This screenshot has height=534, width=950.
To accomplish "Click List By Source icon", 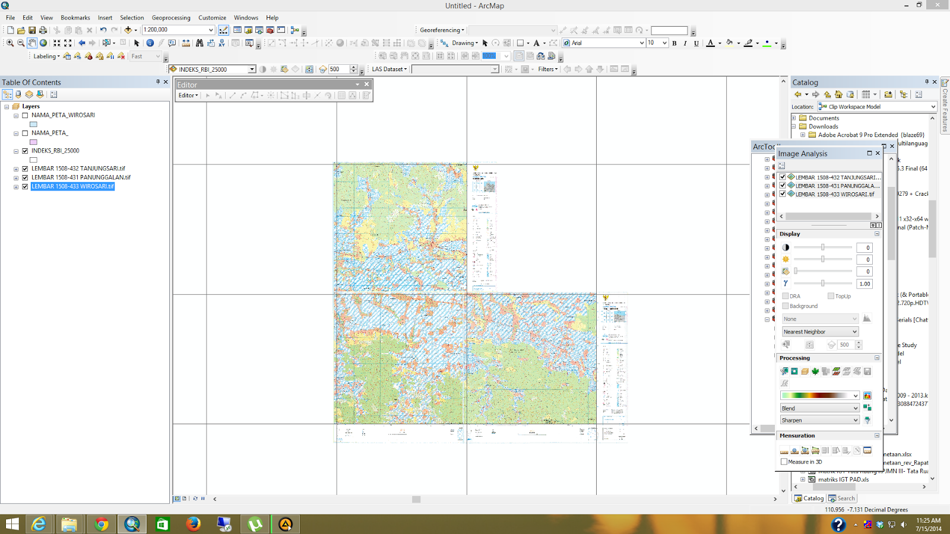I will click(x=18, y=94).
